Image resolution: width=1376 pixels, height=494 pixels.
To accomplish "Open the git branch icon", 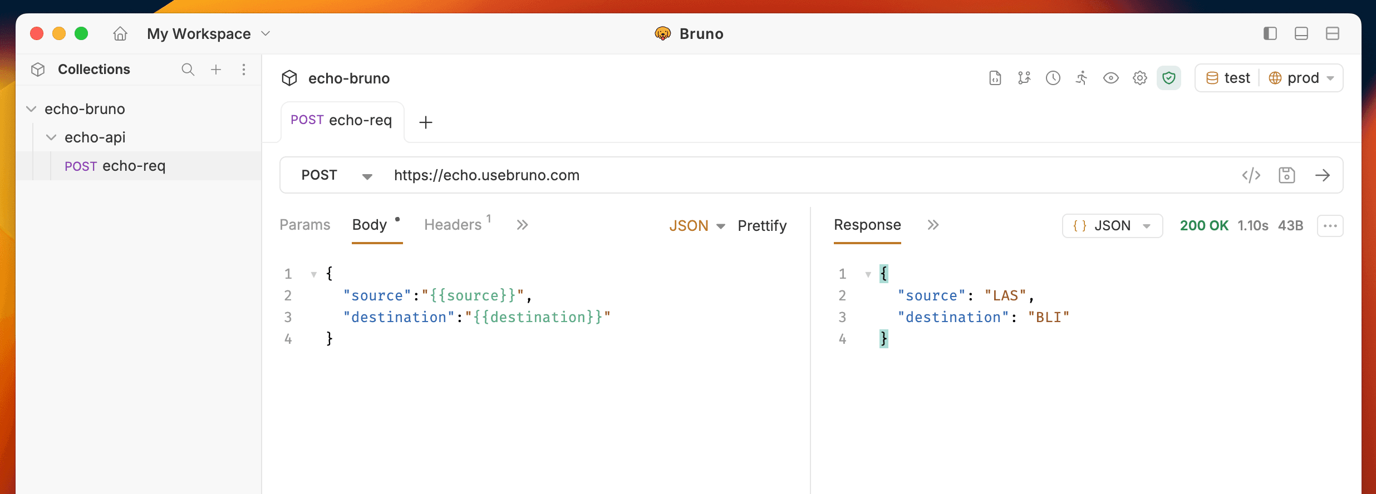I will (x=1024, y=78).
